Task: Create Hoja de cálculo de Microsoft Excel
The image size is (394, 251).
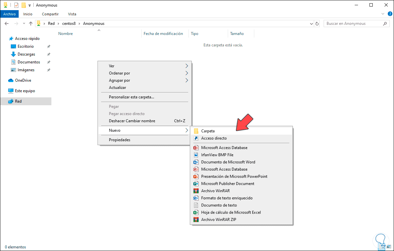Action: tap(231, 212)
